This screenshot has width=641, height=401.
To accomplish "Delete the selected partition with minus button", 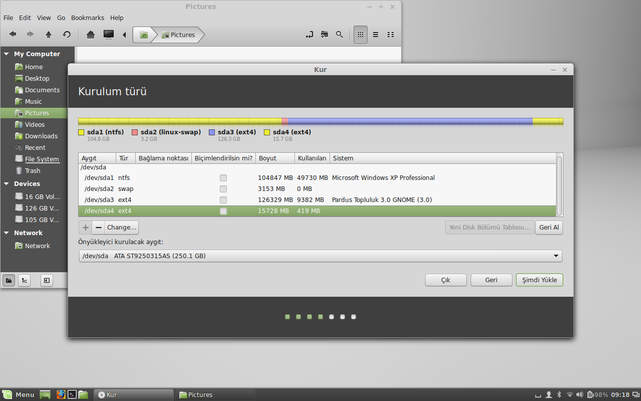I will tap(99, 228).
